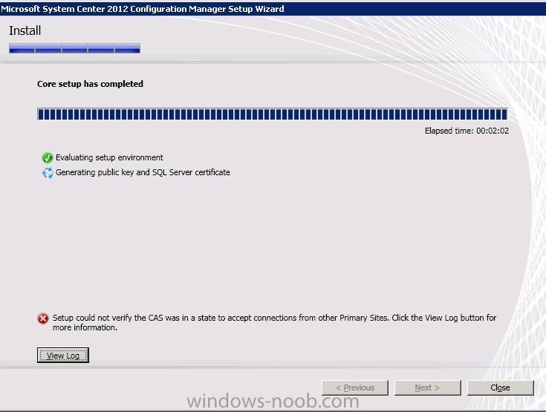Click the Setup Wizard title bar
546x412 pixels.
(x=273, y=8)
